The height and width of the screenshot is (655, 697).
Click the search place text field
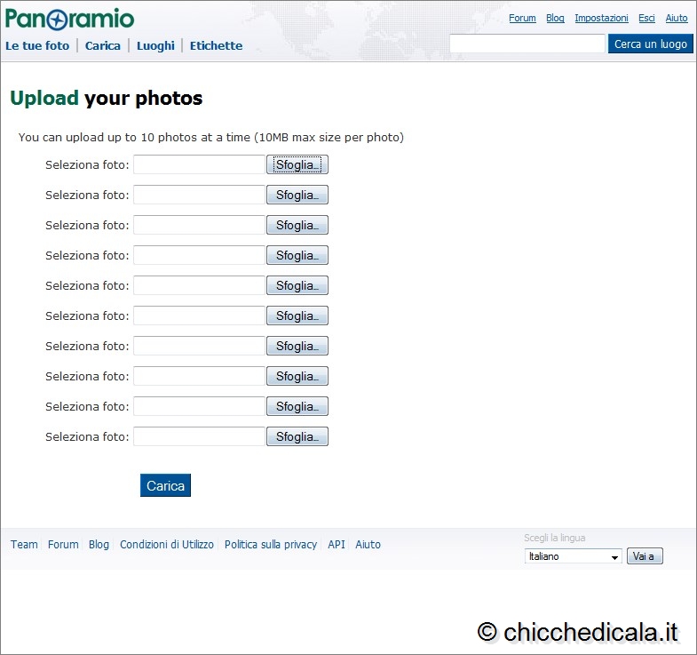tap(527, 44)
